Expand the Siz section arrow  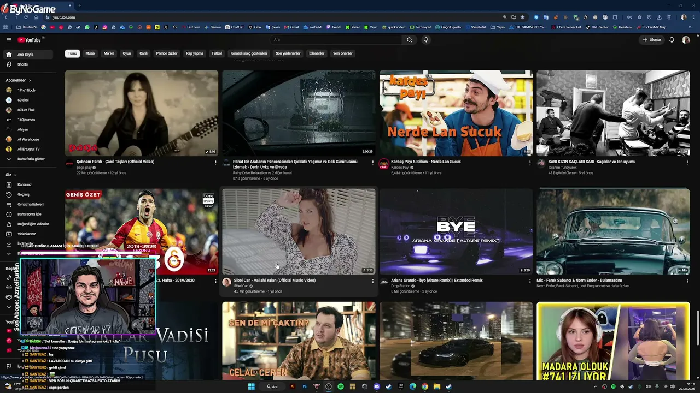point(15,175)
